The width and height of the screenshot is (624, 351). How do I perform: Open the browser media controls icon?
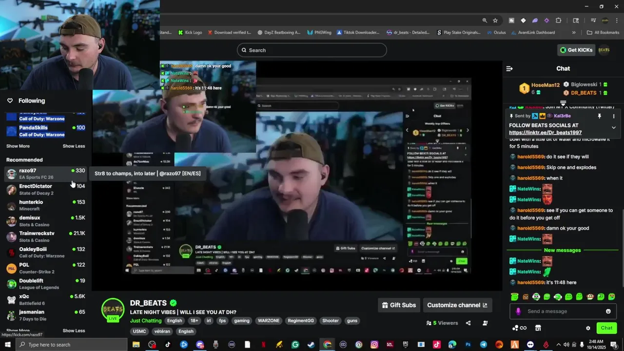[x=593, y=20]
